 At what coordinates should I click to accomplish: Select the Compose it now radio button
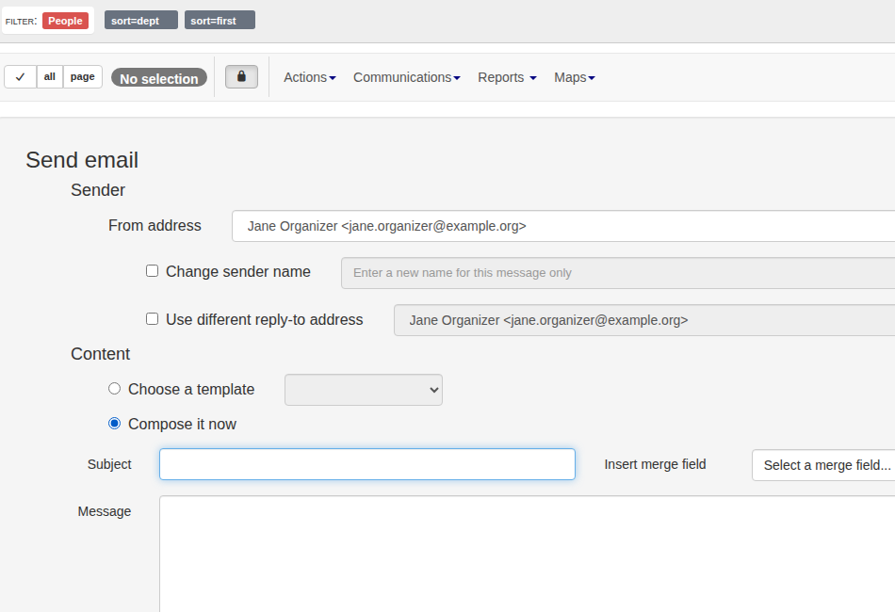(x=114, y=423)
